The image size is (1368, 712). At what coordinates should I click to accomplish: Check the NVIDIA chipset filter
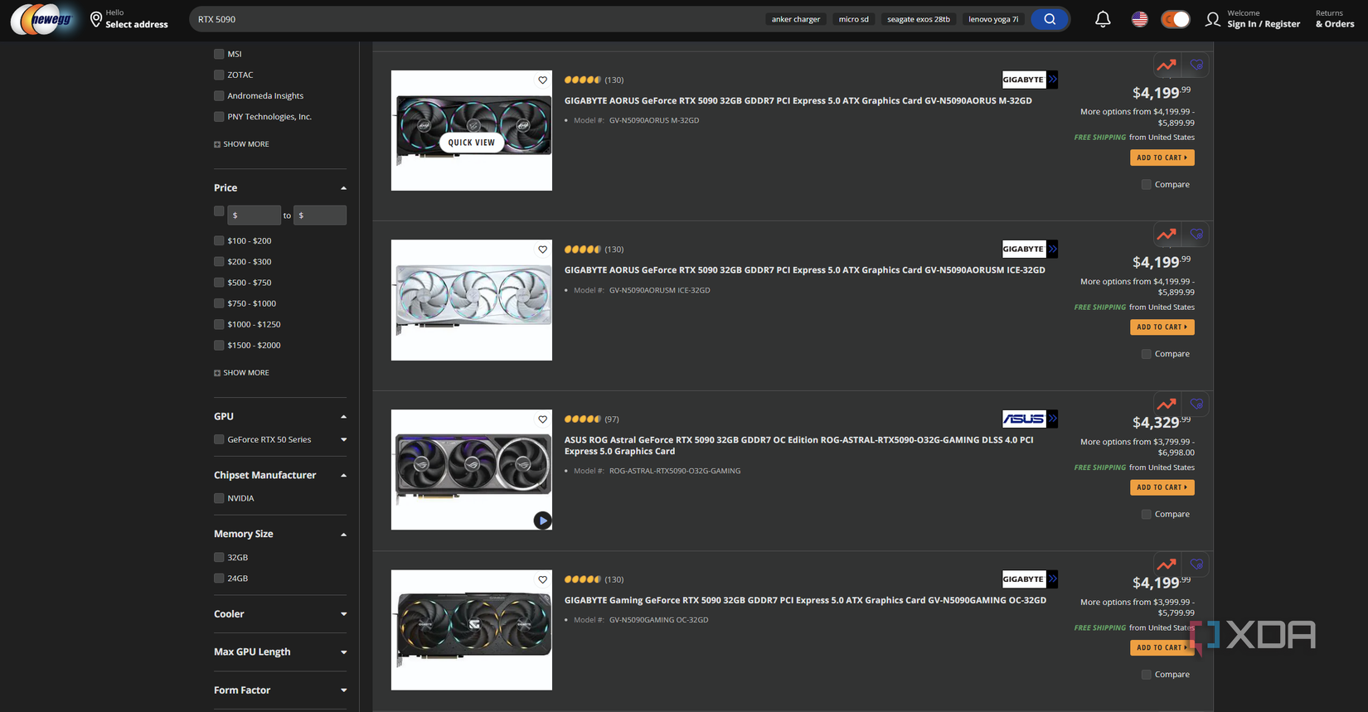point(219,499)
